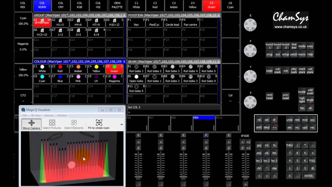Select position palette P2 PiedCyc

(154, 22)
